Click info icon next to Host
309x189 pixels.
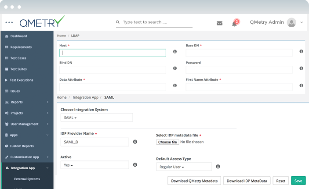[175, 52]
